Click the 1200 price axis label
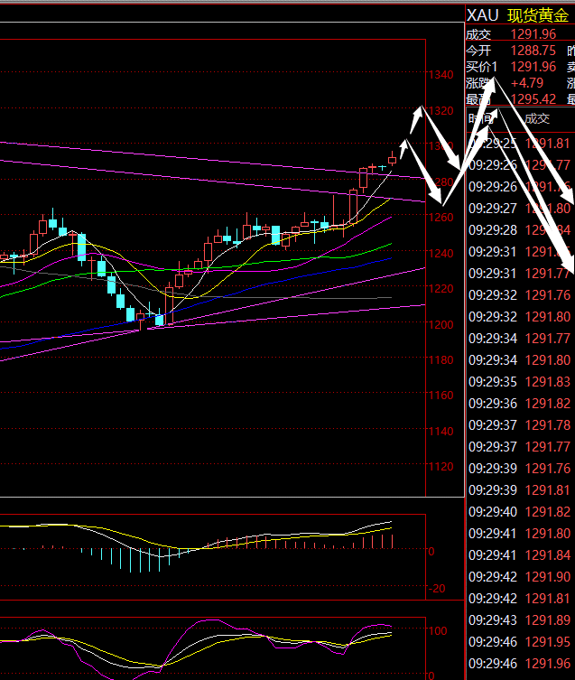This screenshot has width=575, height=680. tap(441, 325)
